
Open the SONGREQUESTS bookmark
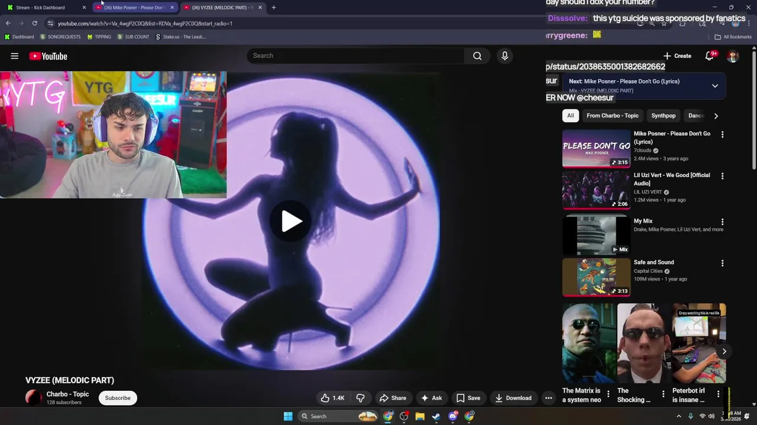(x=60, y=37)
